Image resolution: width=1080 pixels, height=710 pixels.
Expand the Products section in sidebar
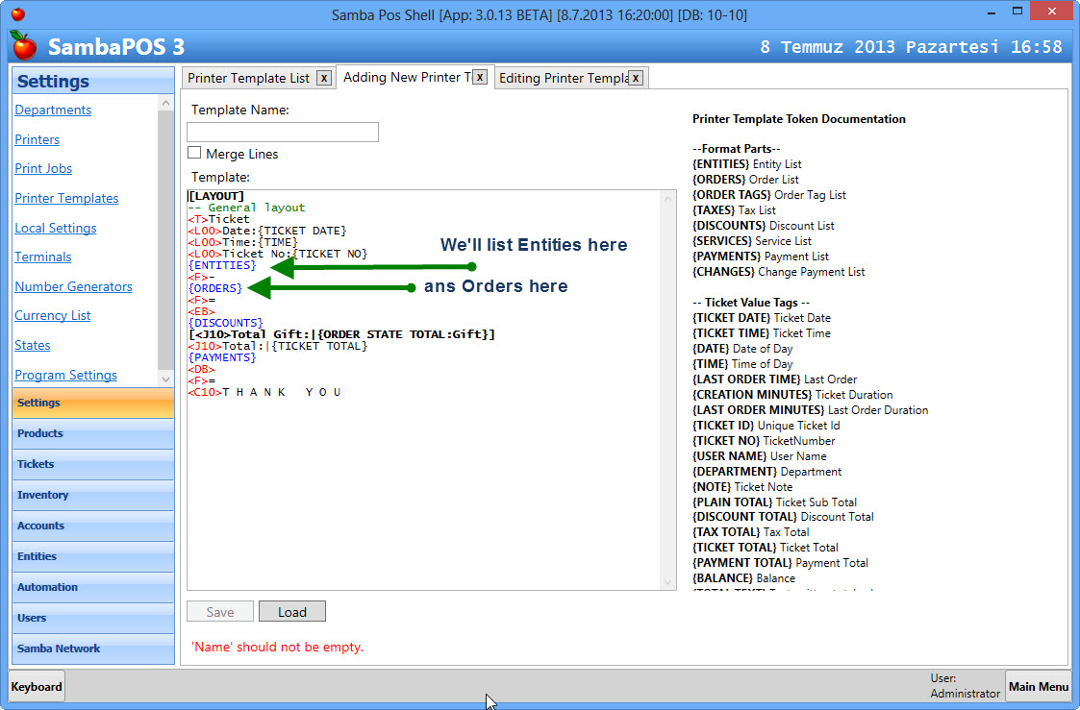(93, 433)
